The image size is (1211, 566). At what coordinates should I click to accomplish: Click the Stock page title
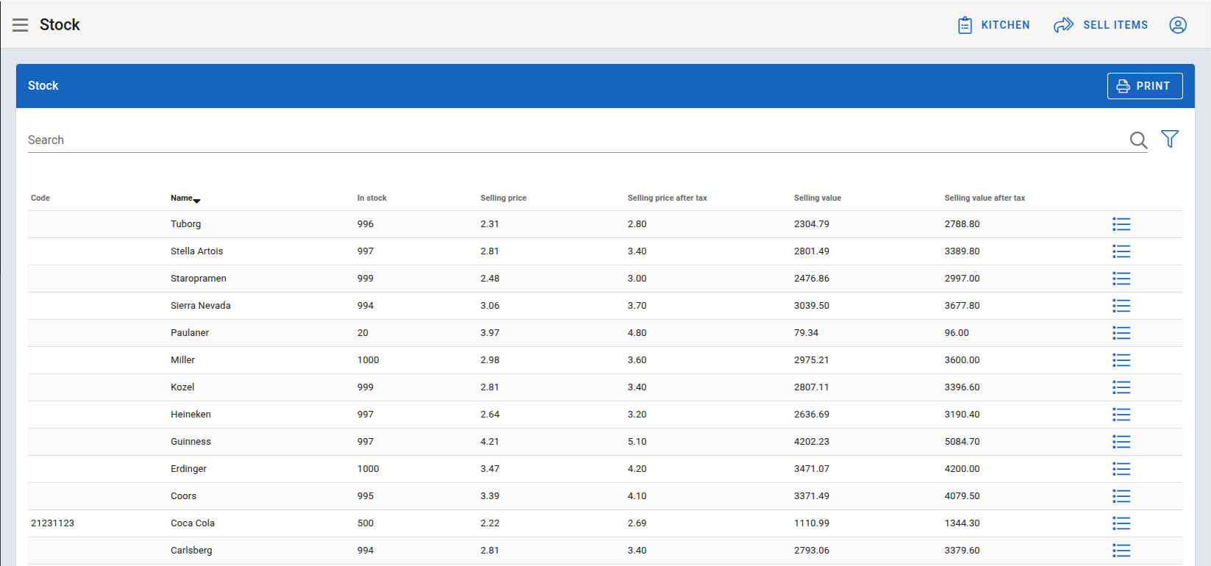[x=60, y=25]
